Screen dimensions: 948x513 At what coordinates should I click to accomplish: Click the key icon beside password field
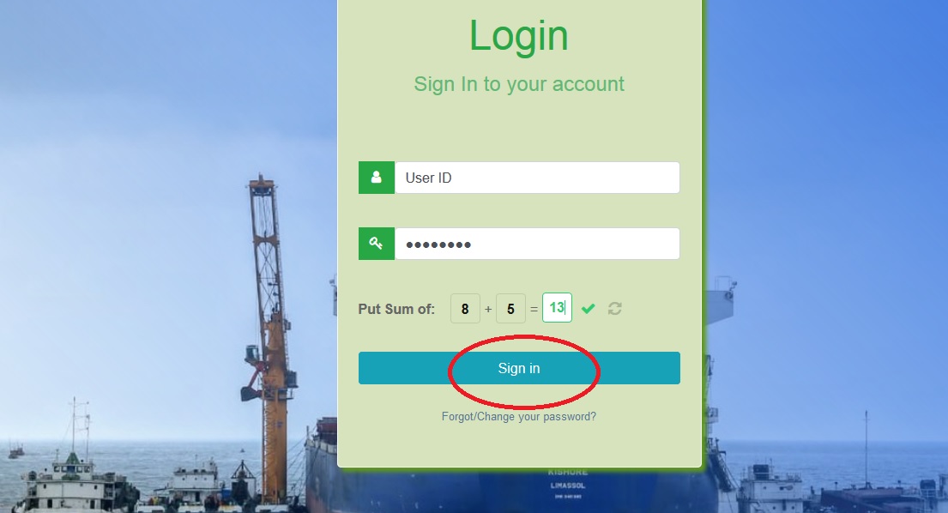376,244
